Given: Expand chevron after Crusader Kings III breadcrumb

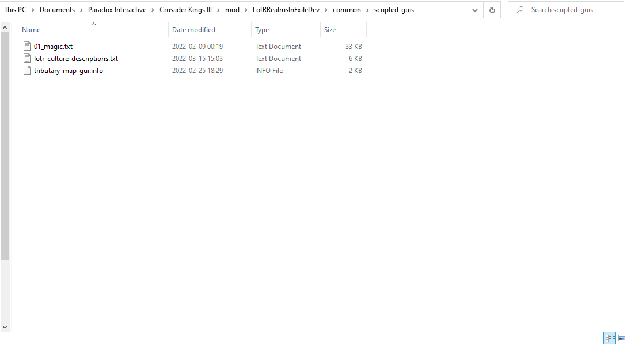Looking at the screenshot, I should click(219, 10).
